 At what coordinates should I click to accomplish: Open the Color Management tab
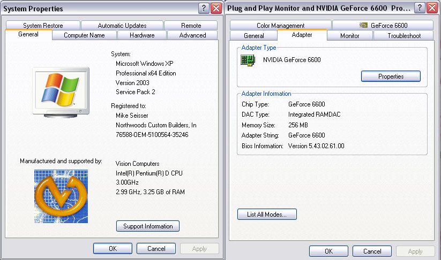pos(280,26)
